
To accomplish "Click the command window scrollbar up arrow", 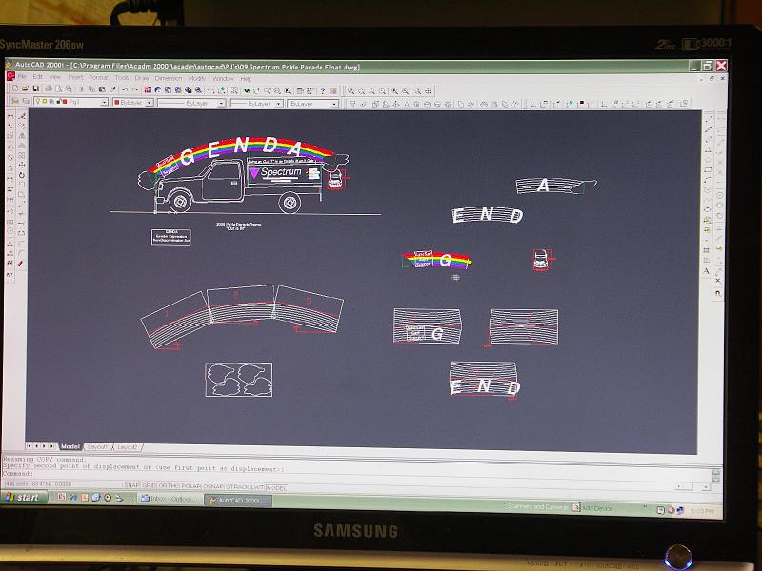I will pos(716,471).
